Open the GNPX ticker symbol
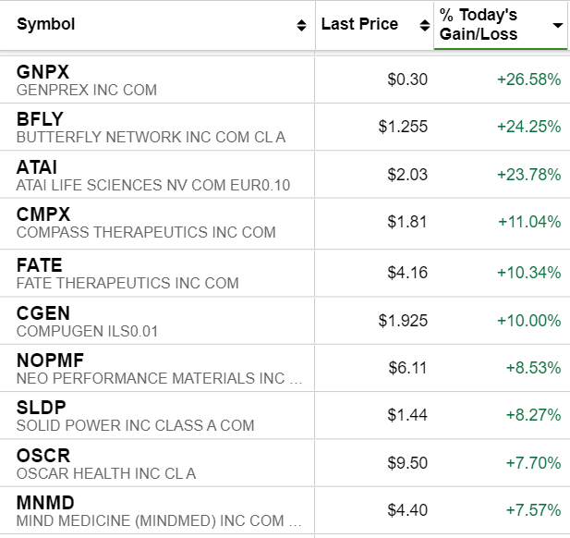 point(42,71)
